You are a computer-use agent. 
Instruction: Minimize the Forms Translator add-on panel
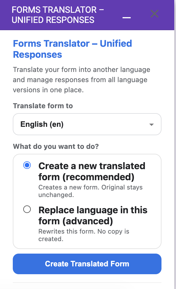[x=126, y=17]
